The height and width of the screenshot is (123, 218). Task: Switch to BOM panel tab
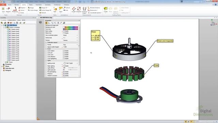pyautogui.click(x=24, y=20)
